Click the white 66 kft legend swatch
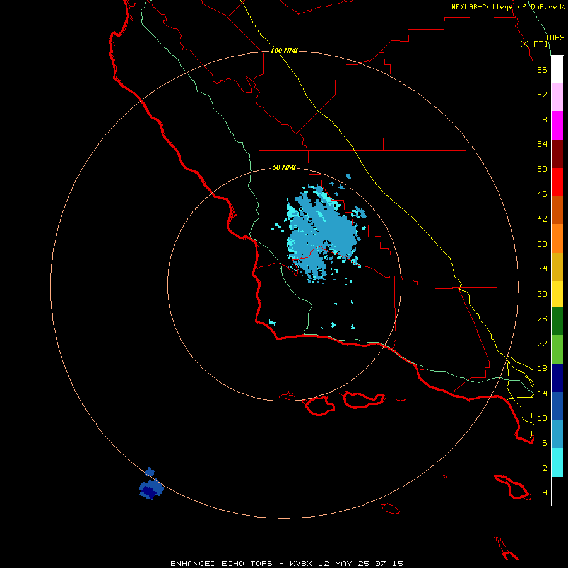568x568 pixels. [x=557, y=69]
